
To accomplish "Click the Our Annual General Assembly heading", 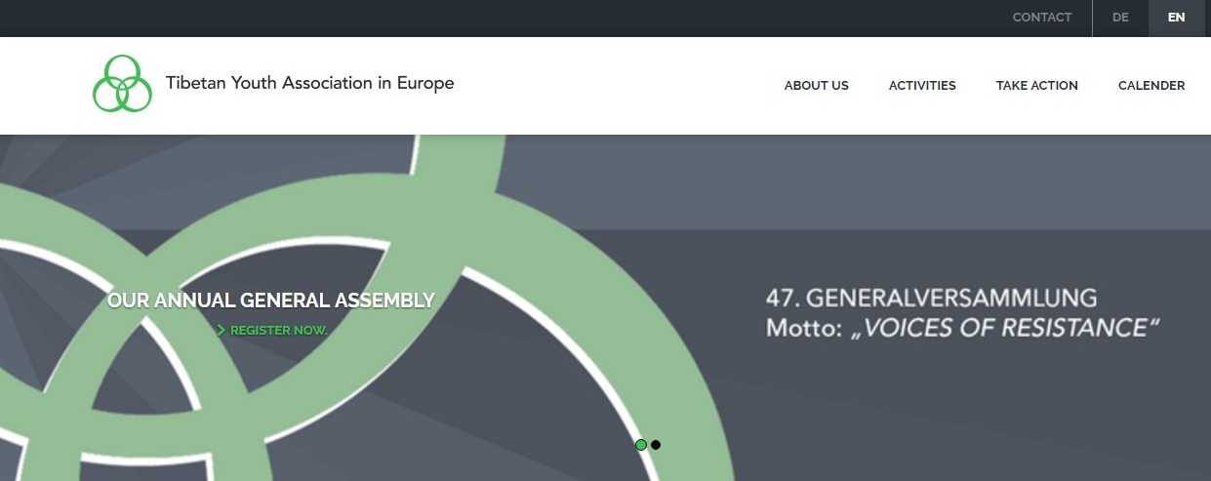I will 270,301.
